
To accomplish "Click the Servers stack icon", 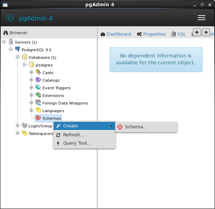I will tap(11, 42).
